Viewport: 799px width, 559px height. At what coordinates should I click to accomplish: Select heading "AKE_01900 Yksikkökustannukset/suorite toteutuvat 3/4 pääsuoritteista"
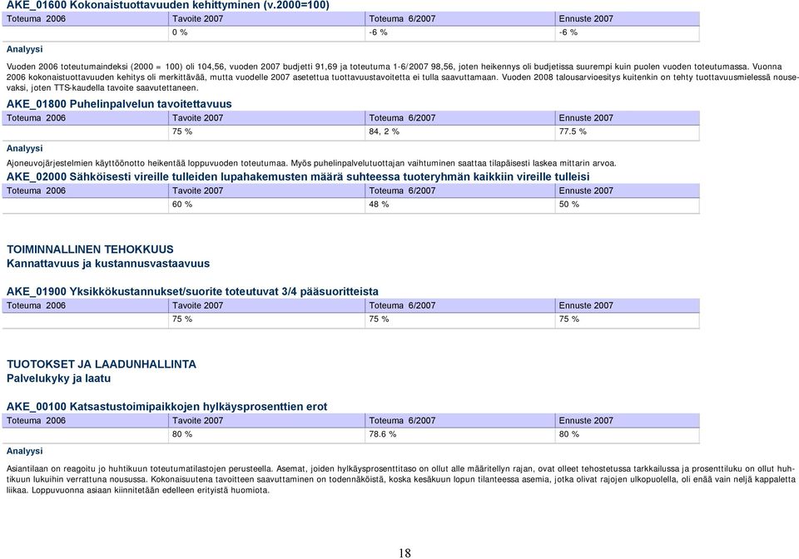[x=192, y=292]
